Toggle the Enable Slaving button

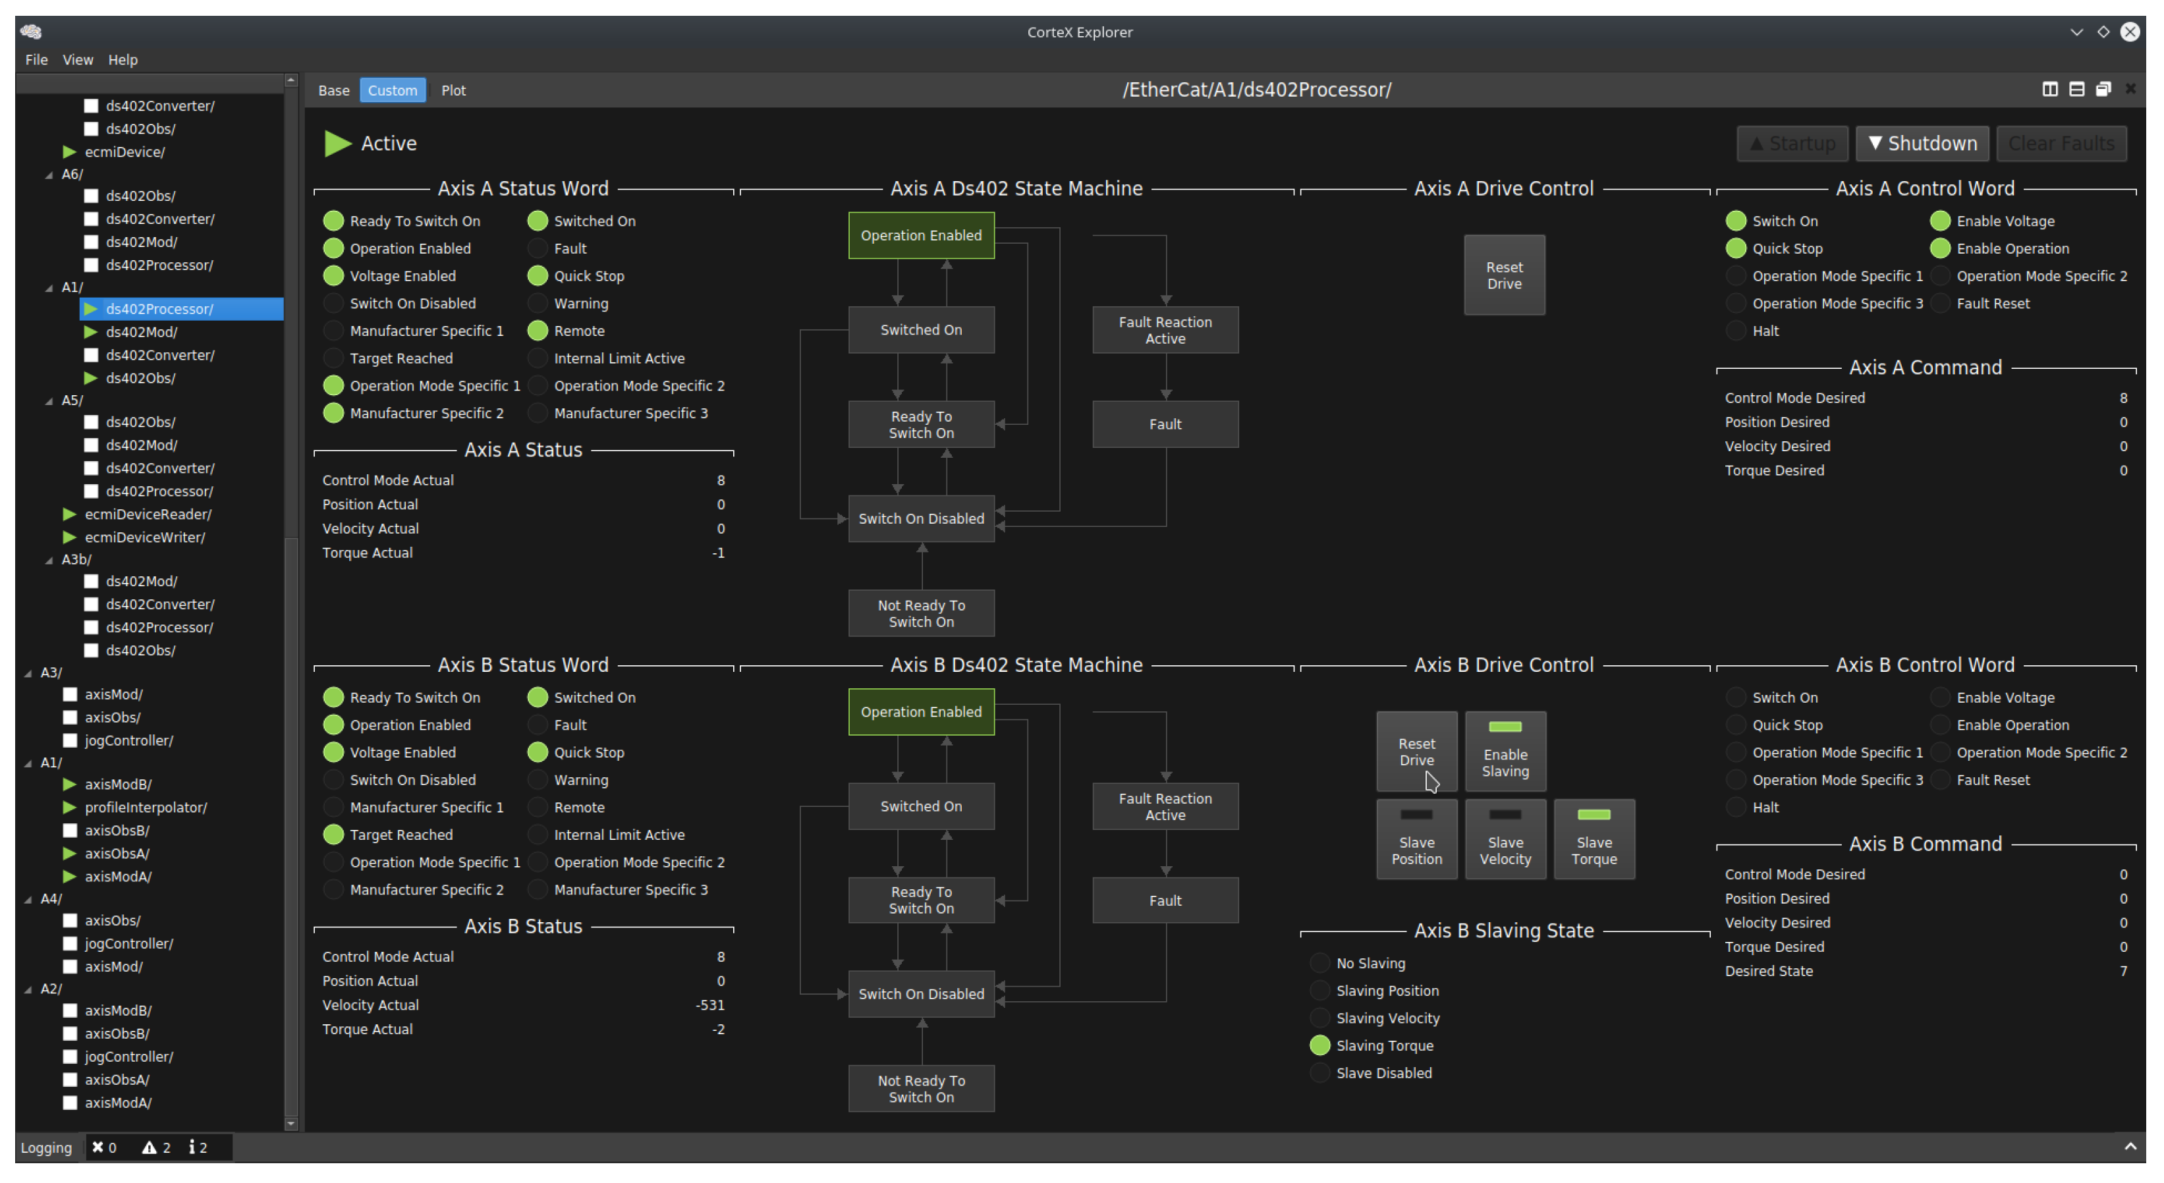(x=1505, y=750)
